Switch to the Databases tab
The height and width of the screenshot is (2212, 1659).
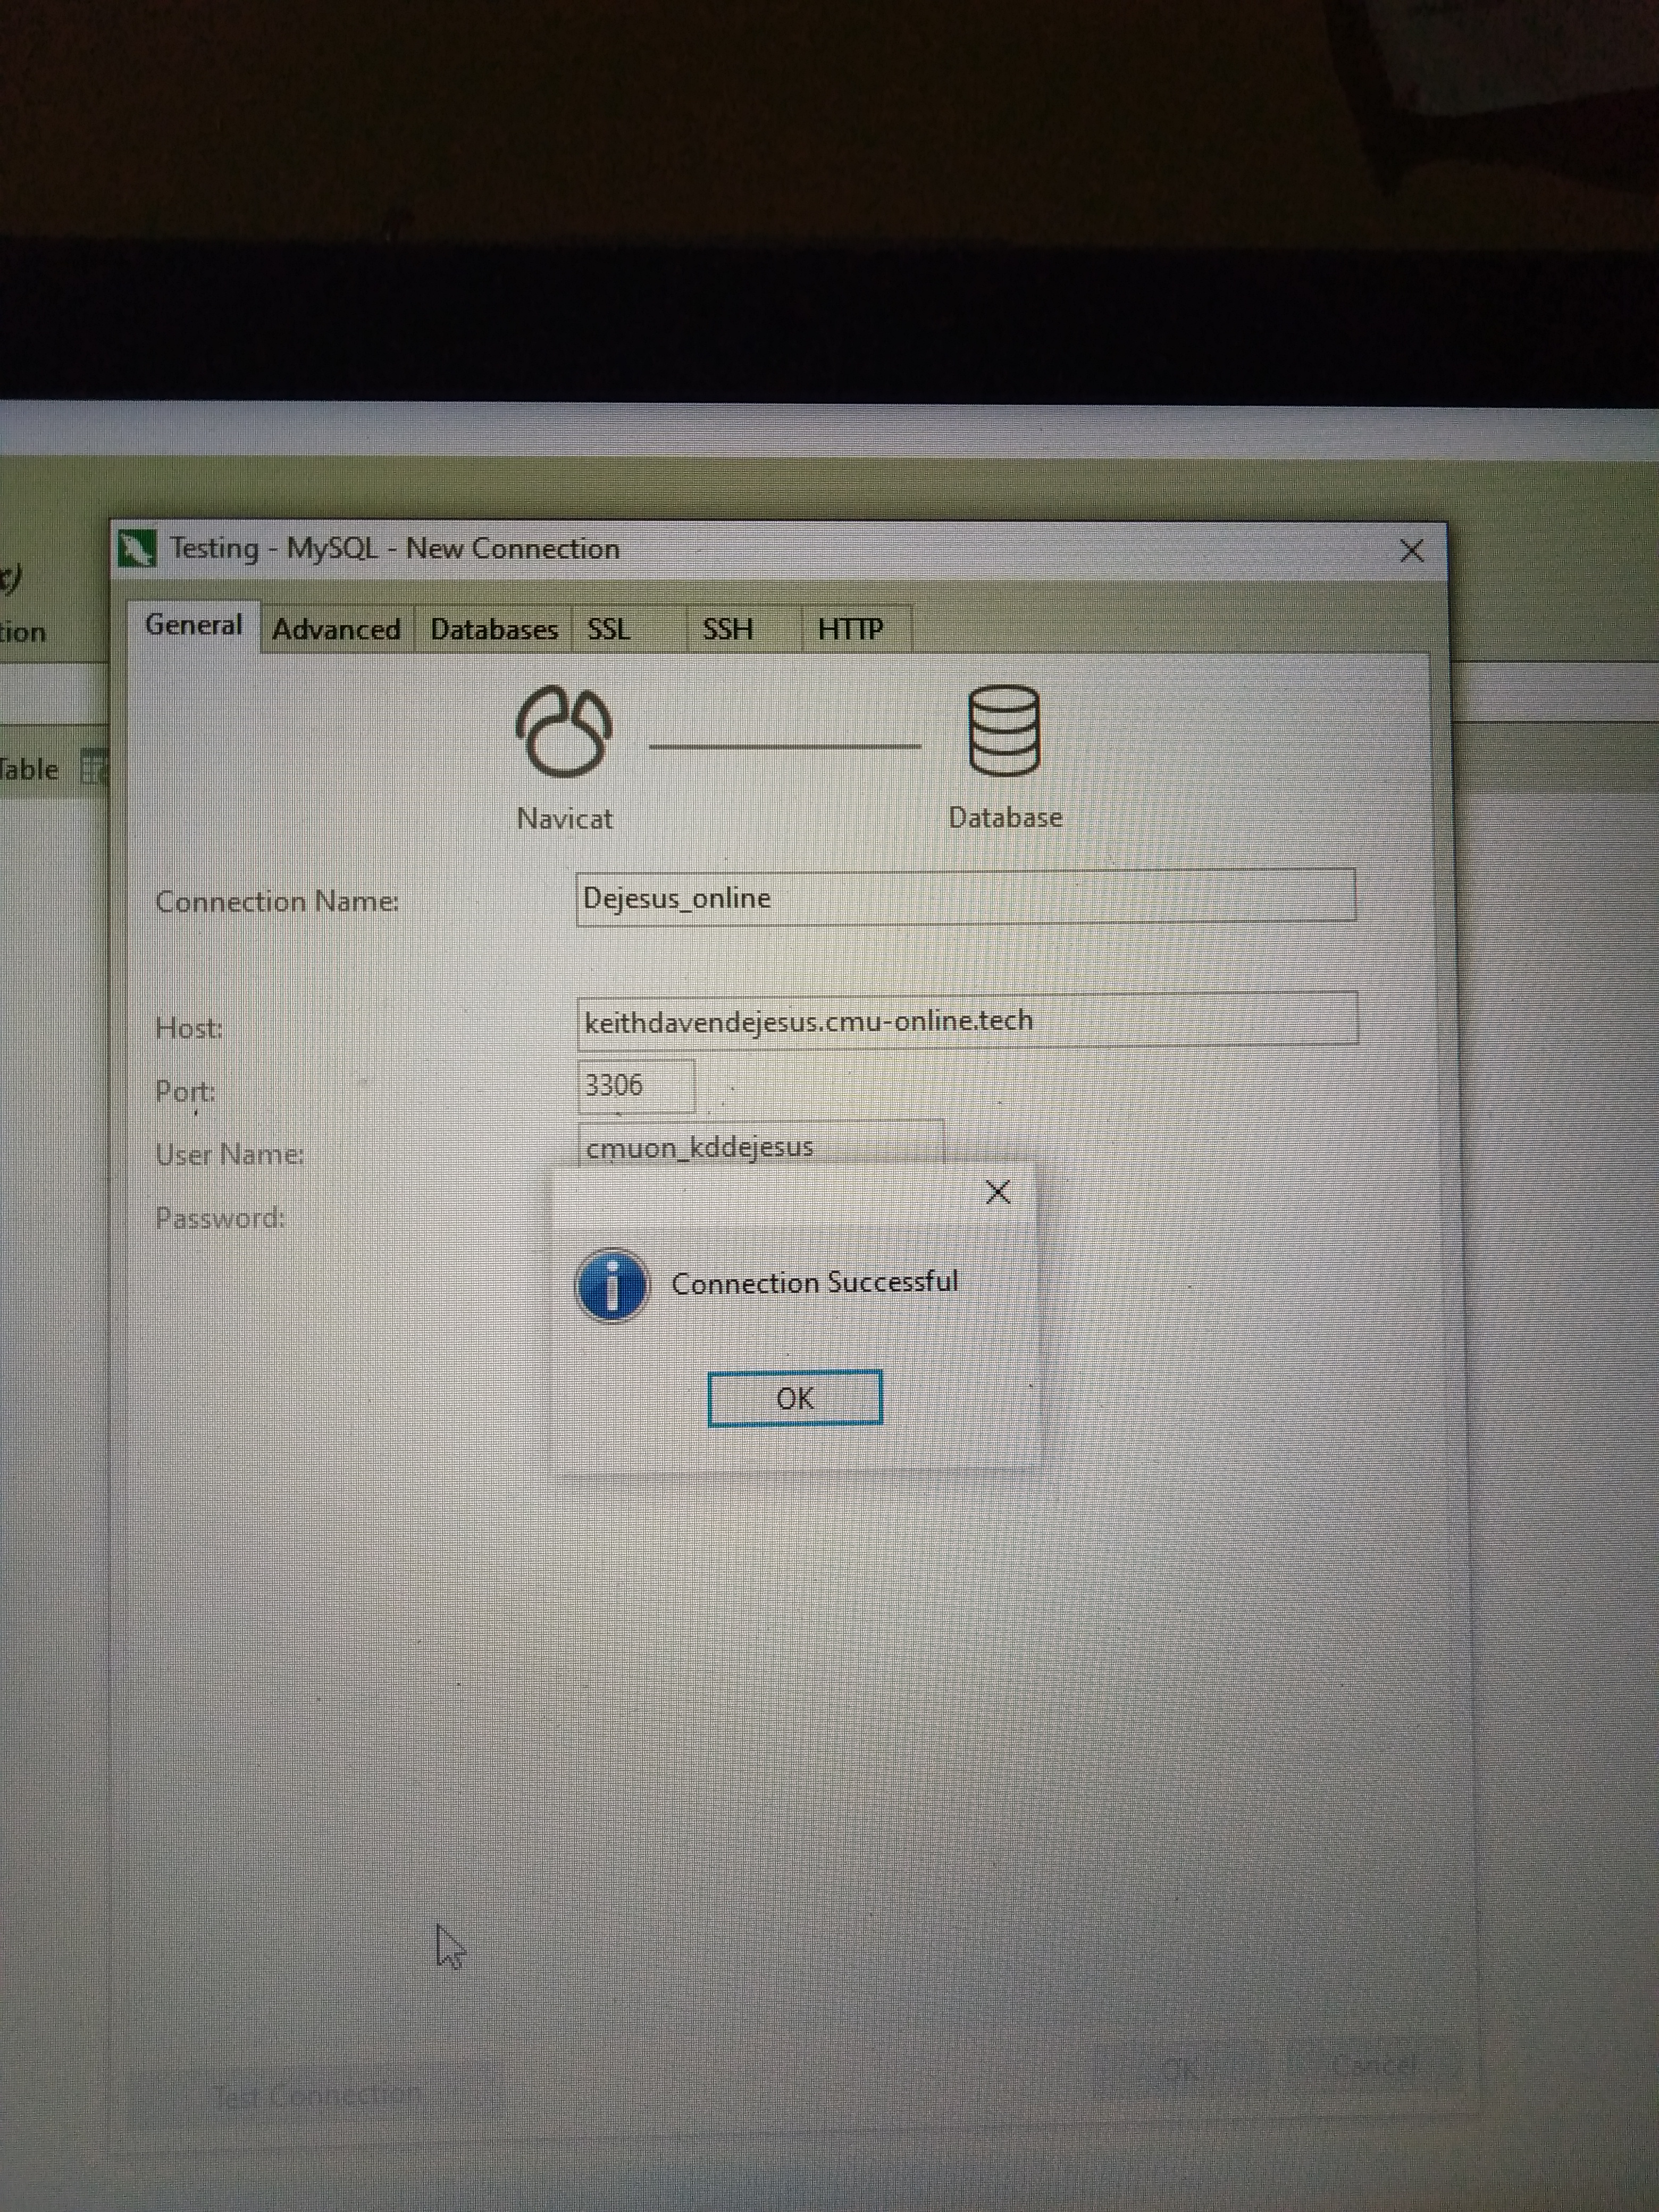pos(493,630)
